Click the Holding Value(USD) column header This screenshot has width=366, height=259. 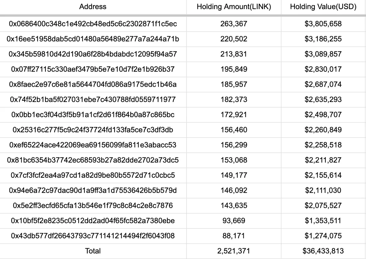pyautogui.click(x=323, y=7)
